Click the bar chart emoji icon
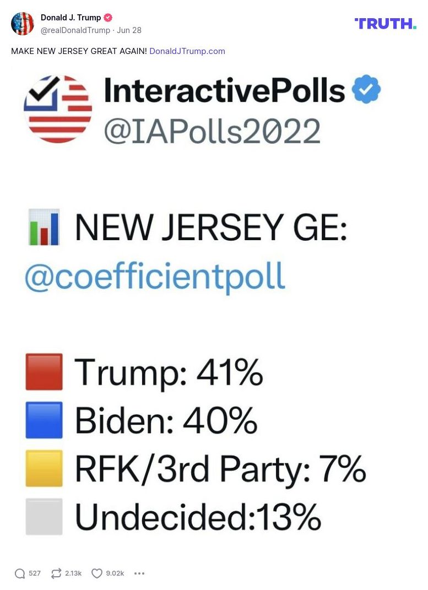This screenshot has width=428, height=590. pyautogui.click(x=44, y=226)
